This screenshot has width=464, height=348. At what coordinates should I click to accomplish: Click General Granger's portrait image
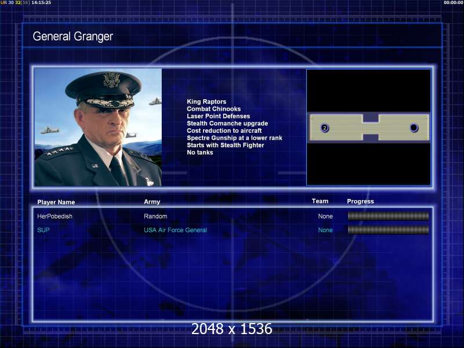pos(98,127)
